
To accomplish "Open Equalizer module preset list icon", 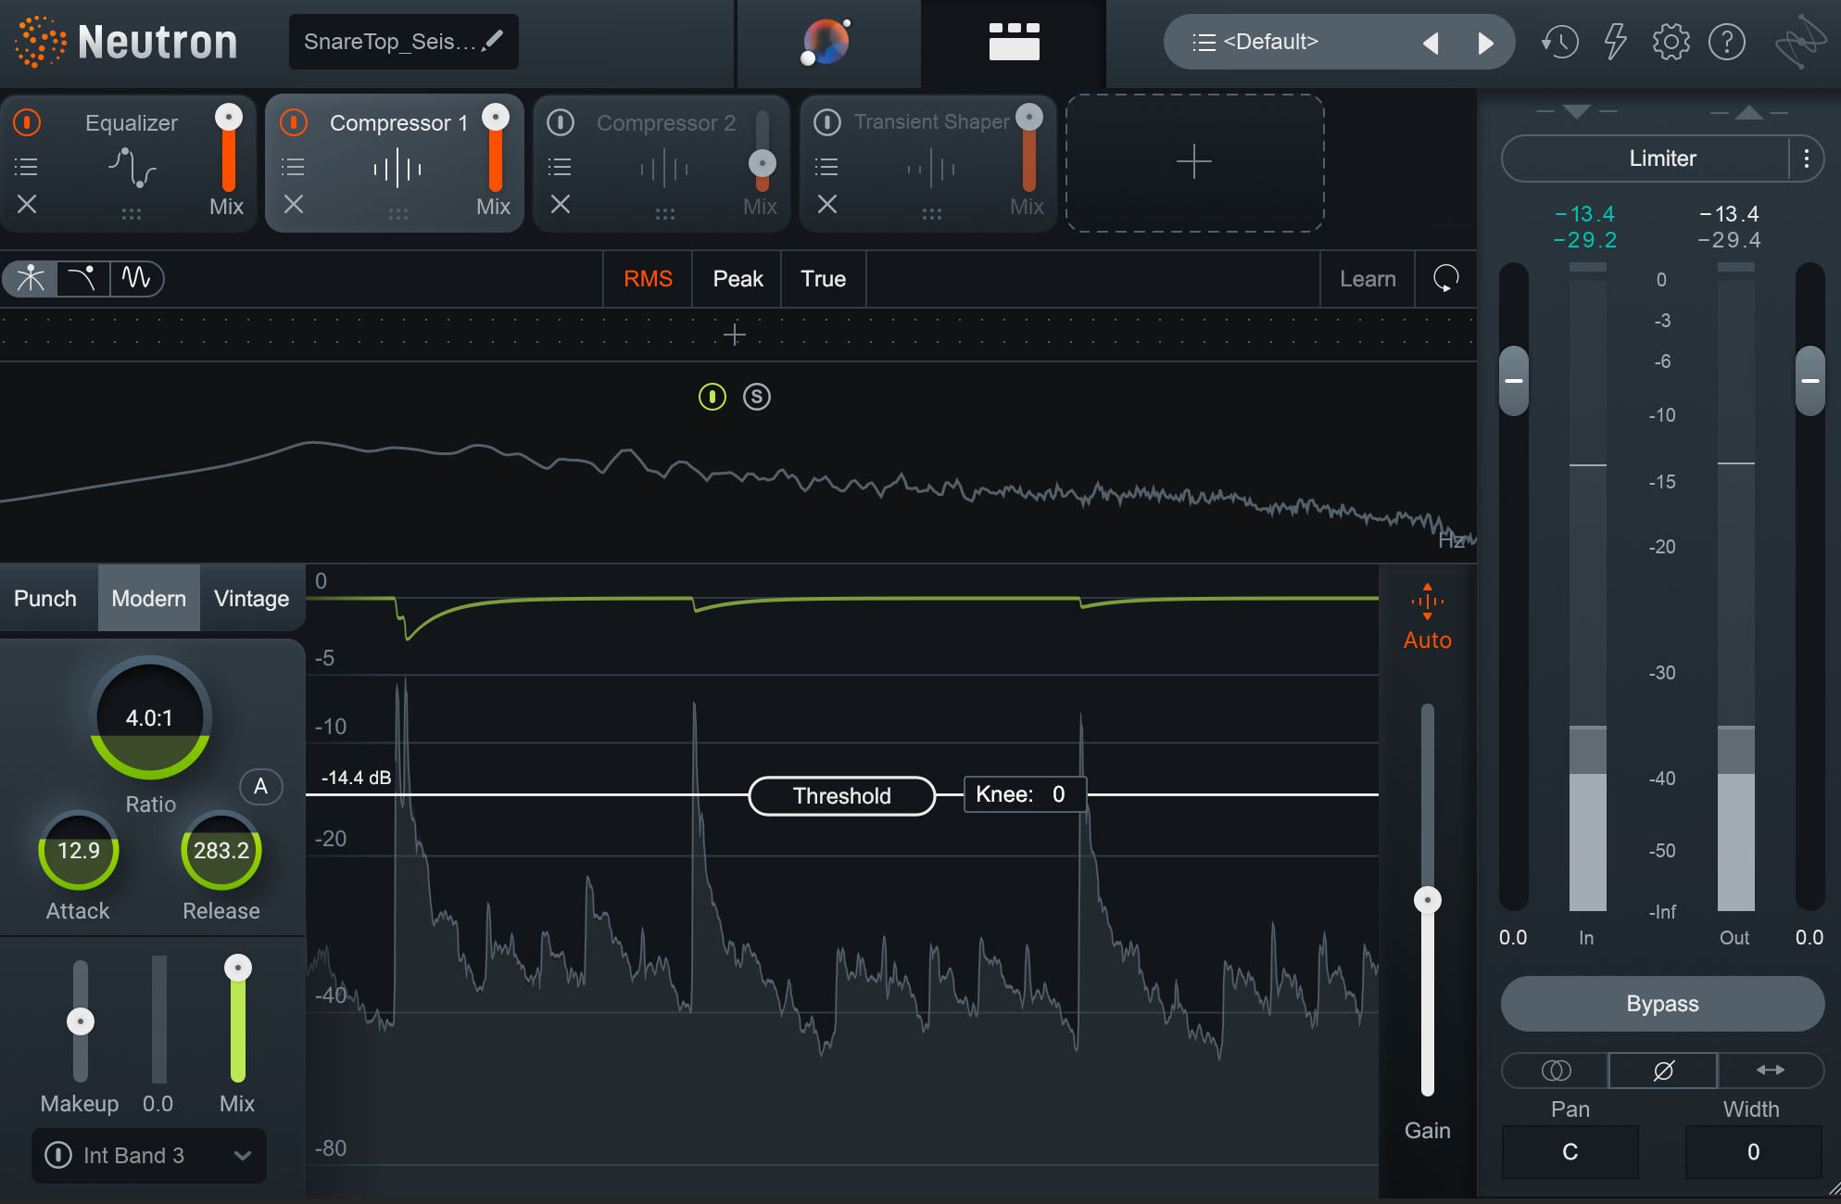I will pos(27,167).
